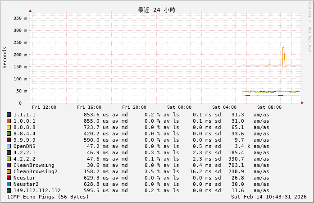
Task: Pick the light blue OpenDNS legend swatch
Action: coord(9,146)
